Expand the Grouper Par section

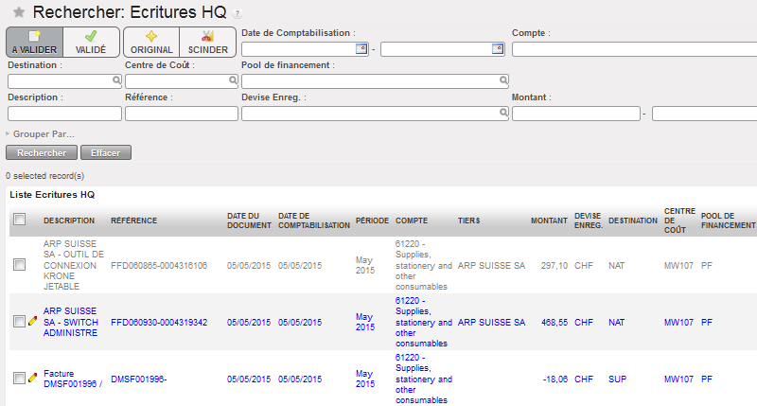tap(41, 134)
